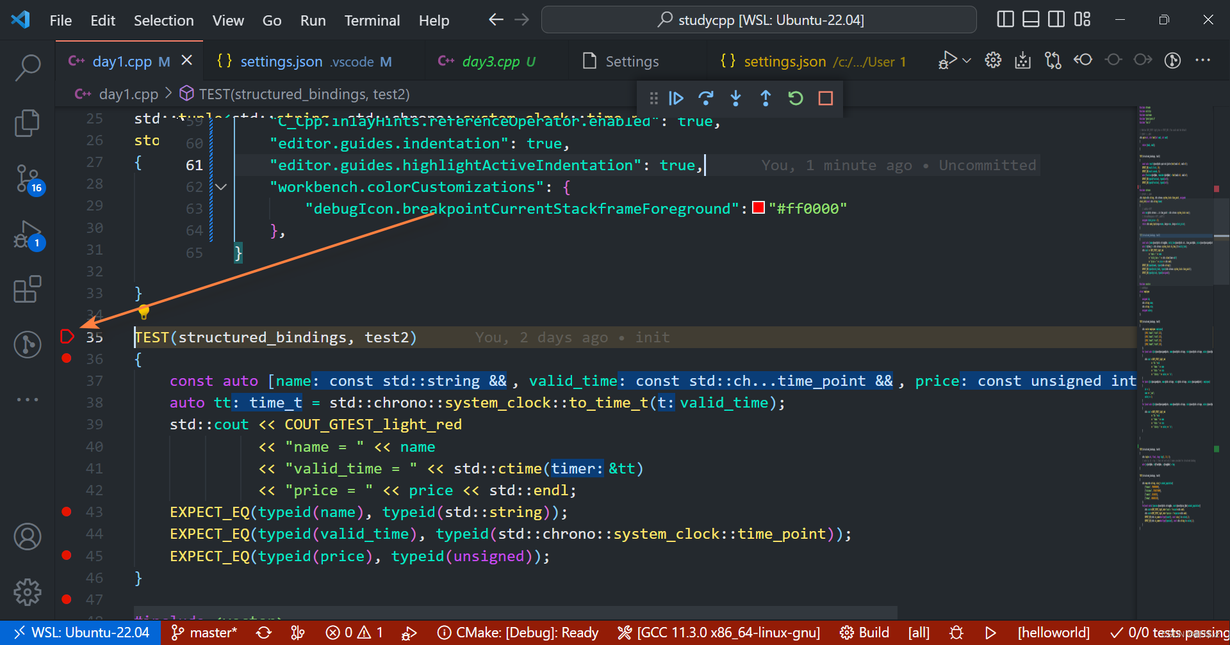This screenshot has height=645, width=1230.
Task: Open the Git Graph view in activity bar
Action: tap(28, 344)
